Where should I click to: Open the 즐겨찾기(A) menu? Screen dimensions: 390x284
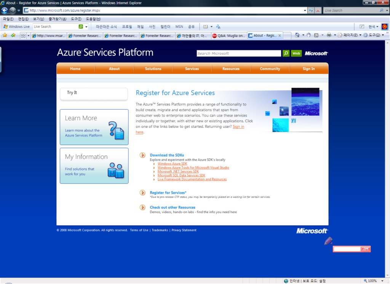58,19
